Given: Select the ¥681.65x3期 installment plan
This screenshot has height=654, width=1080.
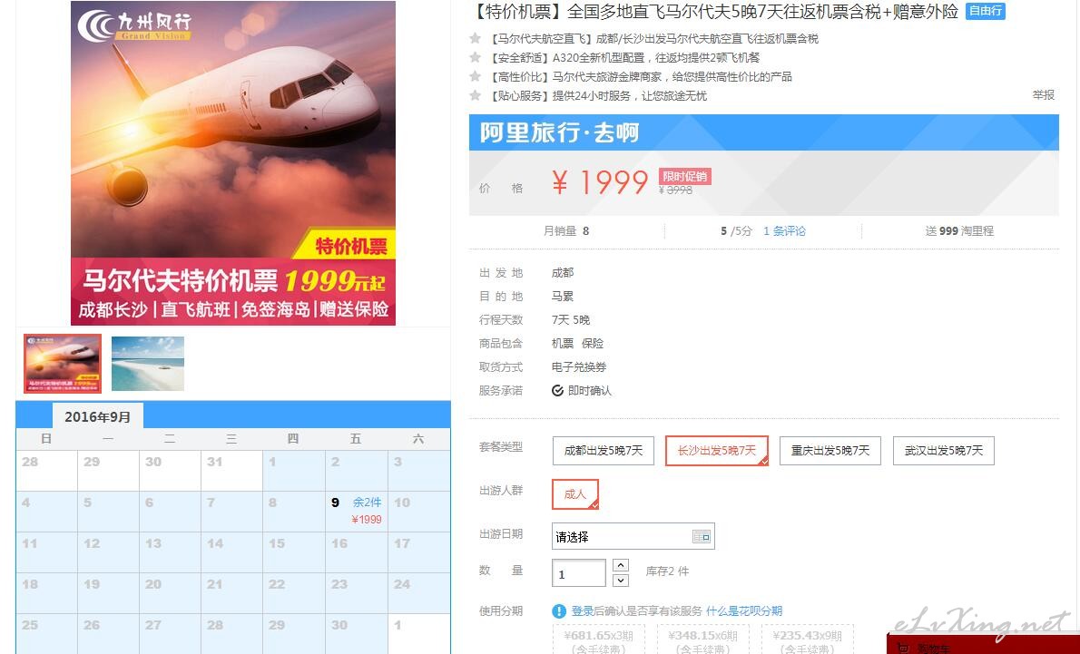Looking at the screenshot, I should 598,639.
